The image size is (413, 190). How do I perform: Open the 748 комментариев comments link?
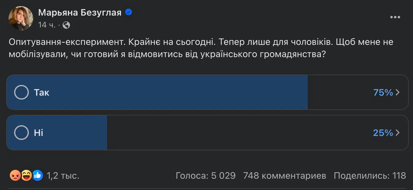(x=284, y=176)
